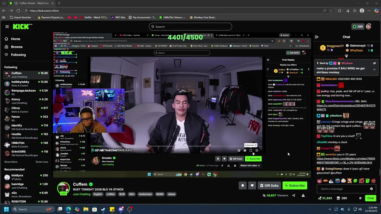
Task: Select the motionman tag
Action: tap(145, 194)
